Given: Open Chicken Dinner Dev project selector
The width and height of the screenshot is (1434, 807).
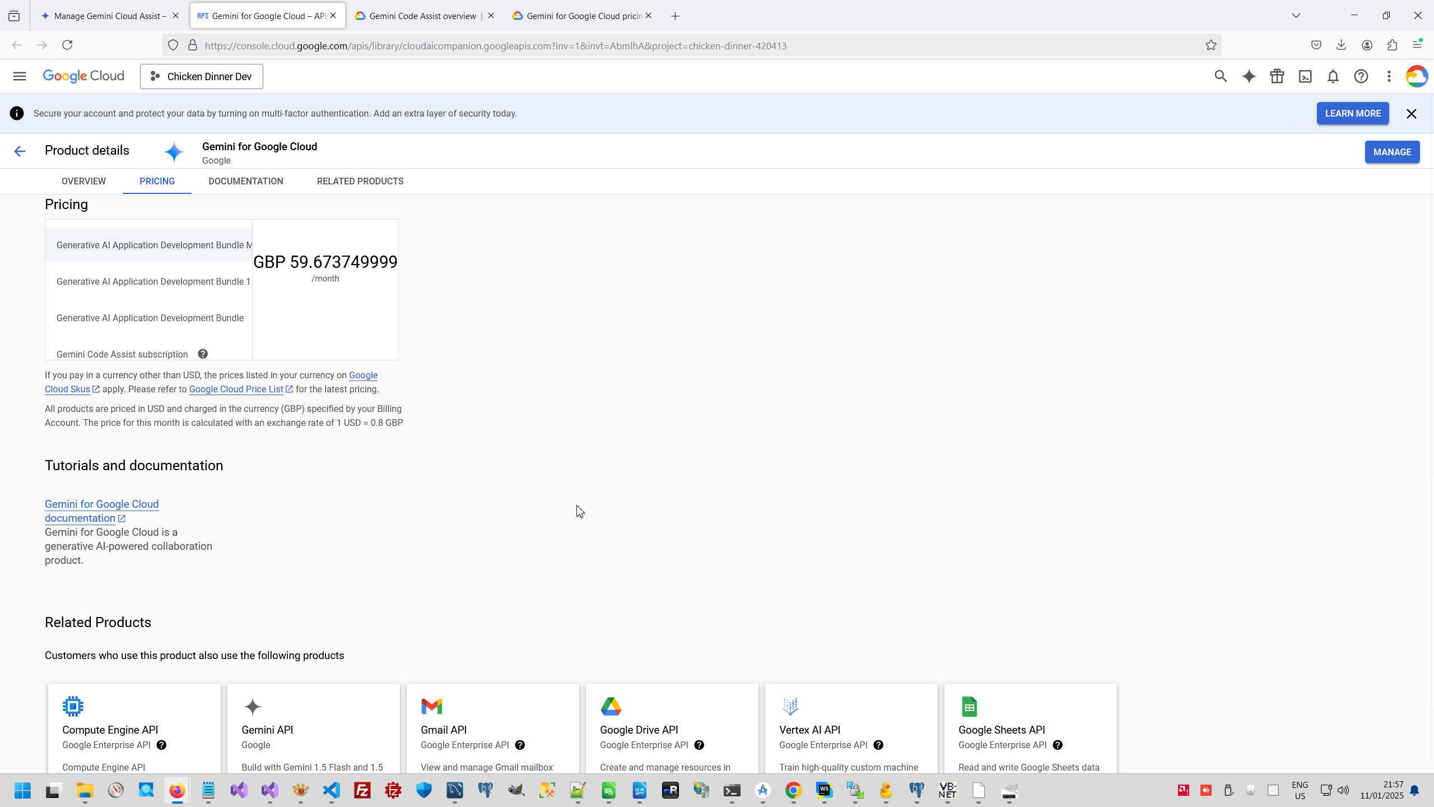Looking at the screenshot, I should (202, 76).
